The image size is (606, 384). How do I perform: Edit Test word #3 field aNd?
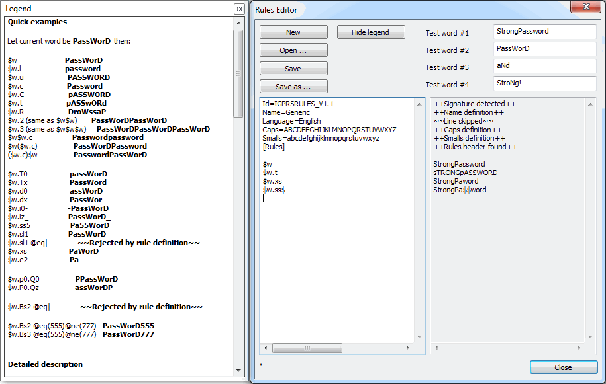(544, 66)
